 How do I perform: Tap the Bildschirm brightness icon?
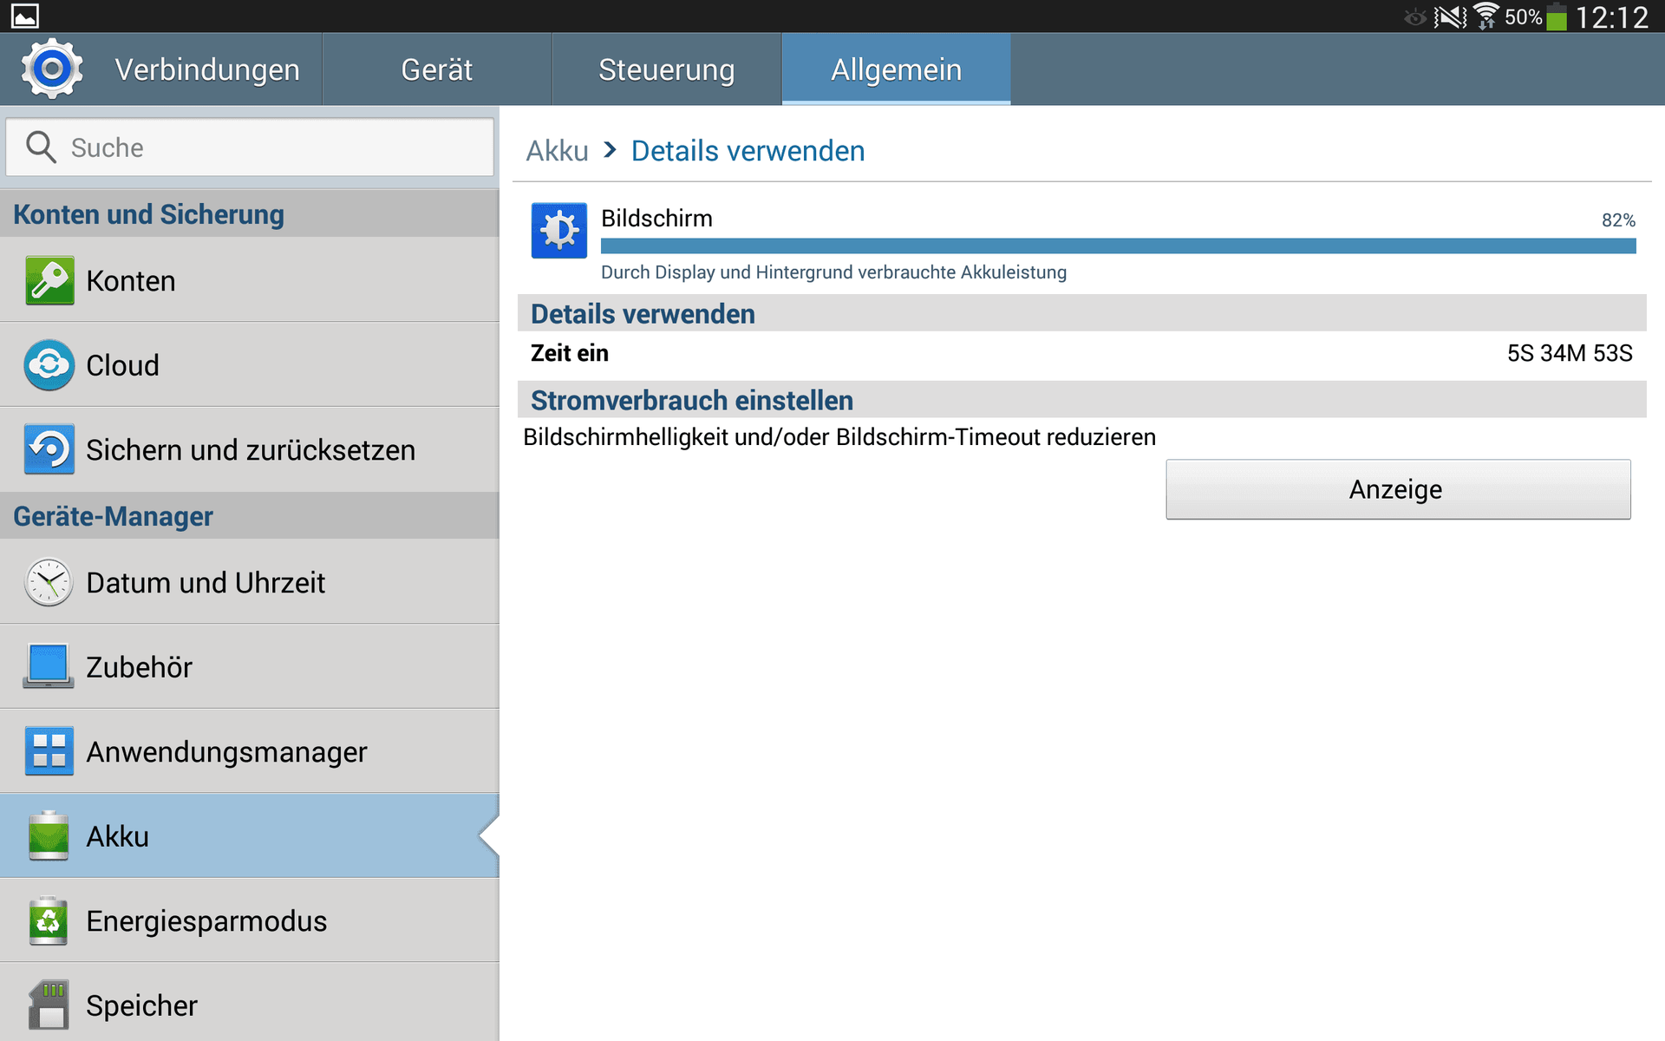pos(559,231)
